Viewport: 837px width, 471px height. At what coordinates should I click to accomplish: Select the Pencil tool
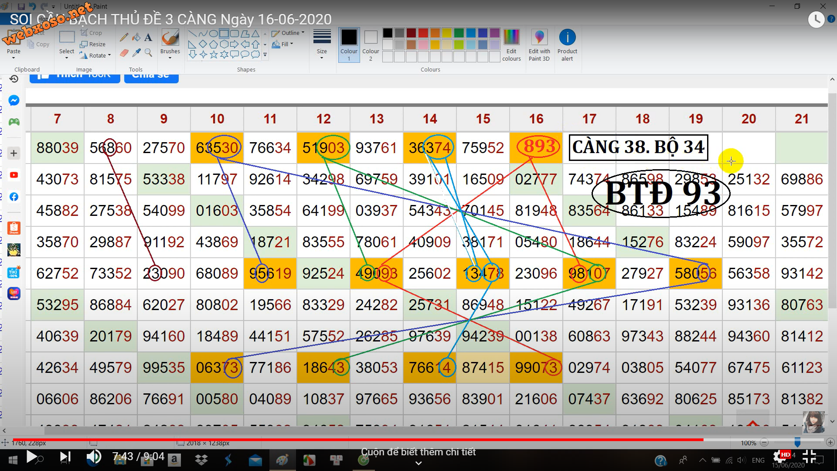(x=124, y=38)
